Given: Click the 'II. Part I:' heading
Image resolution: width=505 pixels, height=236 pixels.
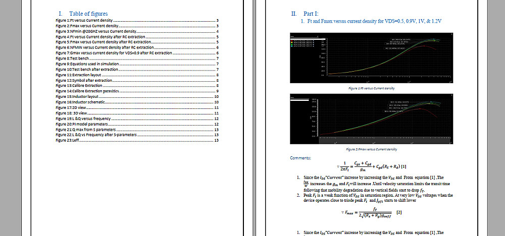Looking at the screenshot, I should coord(305,14).
